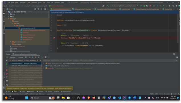Open Search Everywhere magnifier icon
Screen dimensions: 181x103
[173, 6]
